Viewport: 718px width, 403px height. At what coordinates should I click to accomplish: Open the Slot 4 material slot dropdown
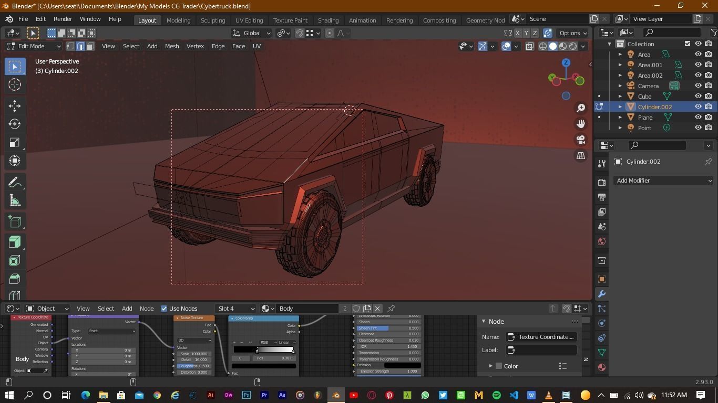pos(235,309)
